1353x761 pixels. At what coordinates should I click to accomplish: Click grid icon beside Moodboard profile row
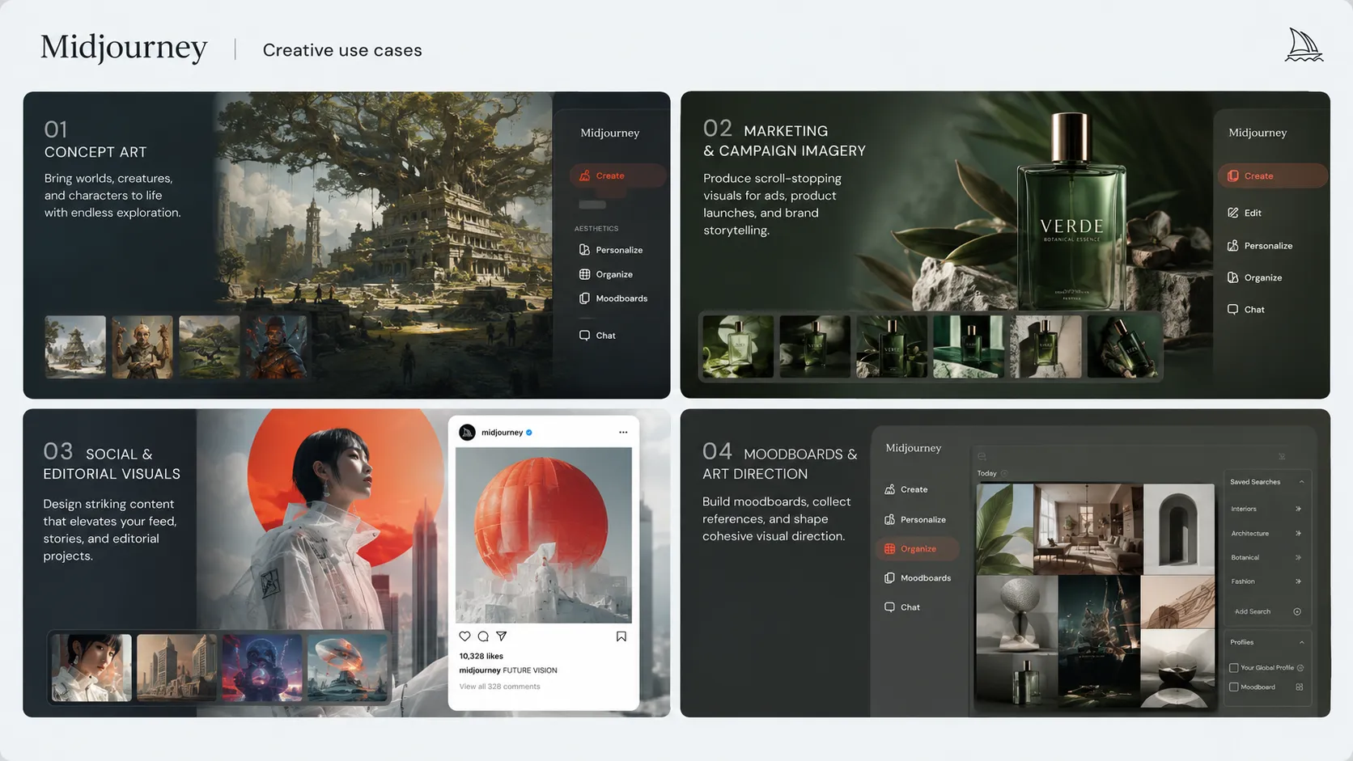point(1300,687)
